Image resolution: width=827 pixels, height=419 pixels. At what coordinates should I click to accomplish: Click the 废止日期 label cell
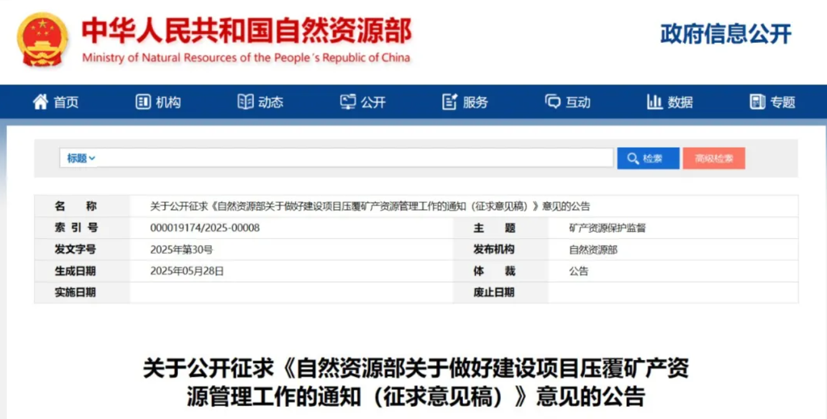(x=501, y=292)
